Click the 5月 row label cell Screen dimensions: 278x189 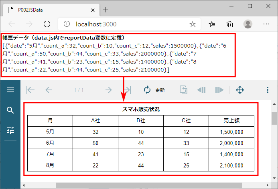tap(50, 132)
